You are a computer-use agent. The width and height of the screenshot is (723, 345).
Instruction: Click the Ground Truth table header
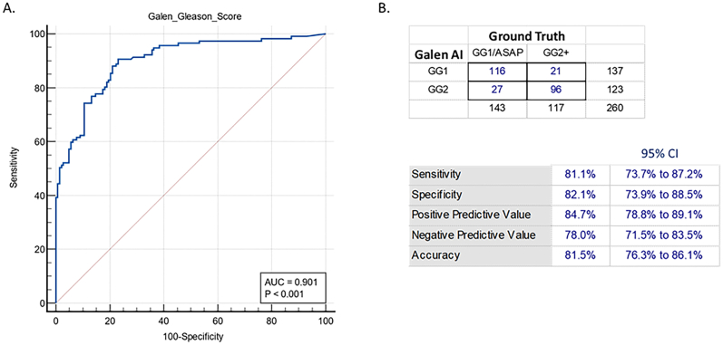(x=527, y=36)
